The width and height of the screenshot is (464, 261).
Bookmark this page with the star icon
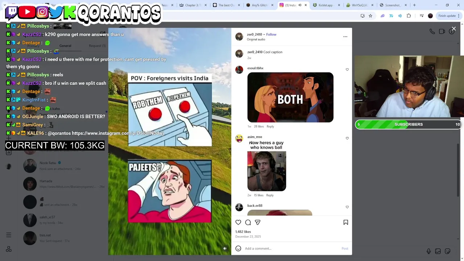click(370, 16)
